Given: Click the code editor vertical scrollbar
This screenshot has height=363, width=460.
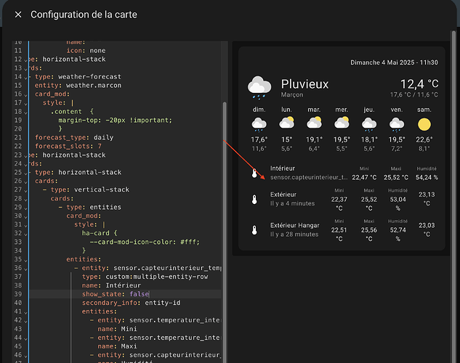Looking at the screenshot, I should point(225,232).
